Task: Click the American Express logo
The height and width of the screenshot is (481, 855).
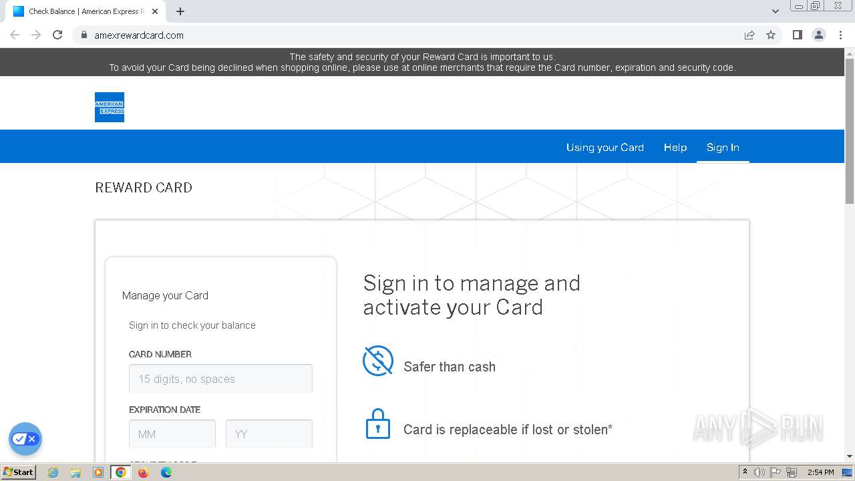Action: [x=110, y=107]
